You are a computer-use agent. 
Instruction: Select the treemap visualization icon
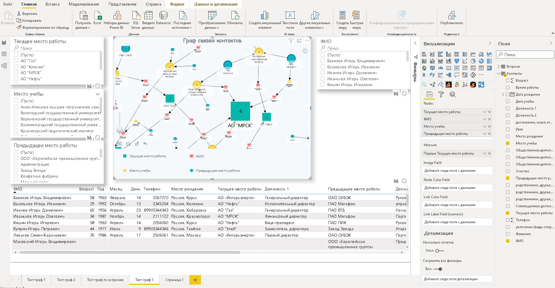tap(489, 61)
